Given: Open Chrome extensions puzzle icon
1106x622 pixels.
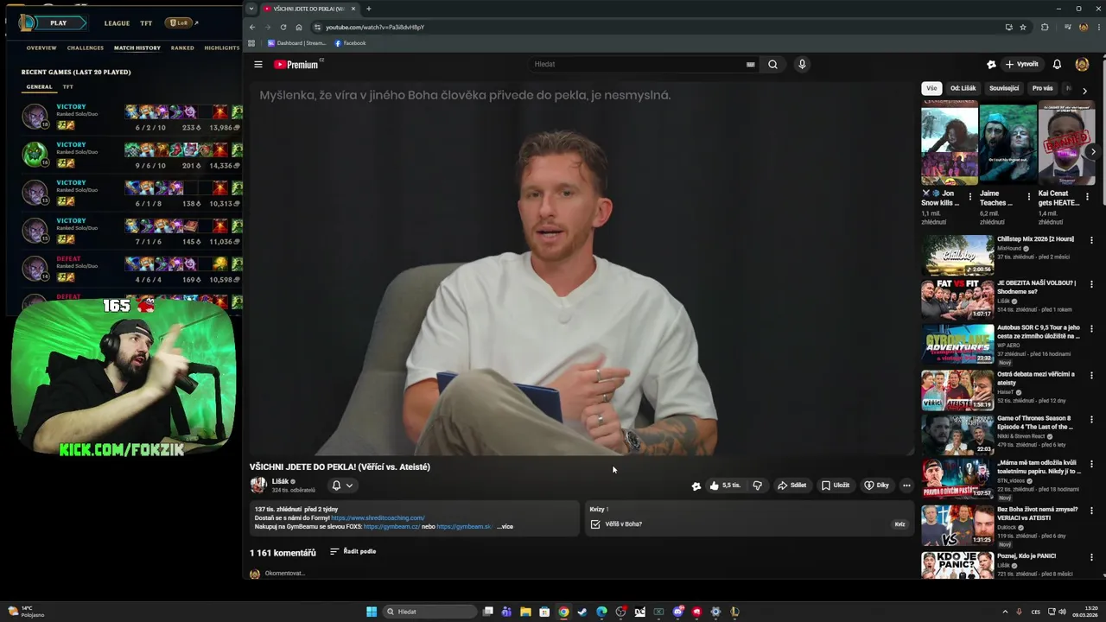Looking at the screenshot, I should tap(1045, 27).
